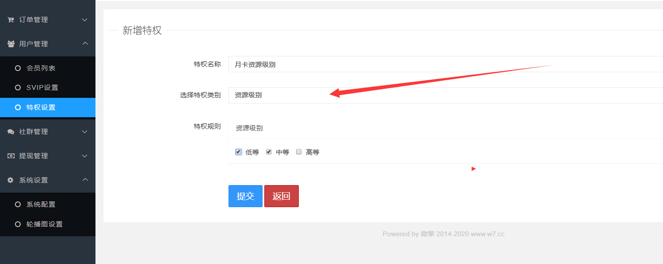Click the 新增特权 heading
Viewport: 663px width, 264px height.
coord(142,30)
